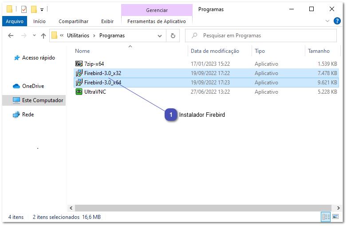
Task: Select the Ferramentas de Aplicativo tab
Action: pos(157,21)
